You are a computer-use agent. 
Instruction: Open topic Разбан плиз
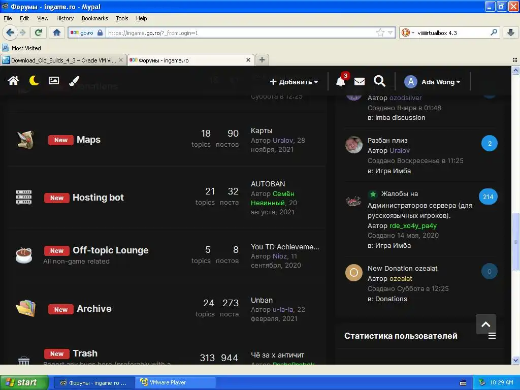[x=387, y=140]
